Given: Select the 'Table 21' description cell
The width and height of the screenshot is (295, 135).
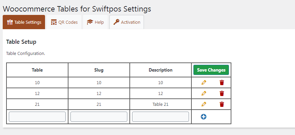Looking at the screenshot, I should tap(161, 104).
